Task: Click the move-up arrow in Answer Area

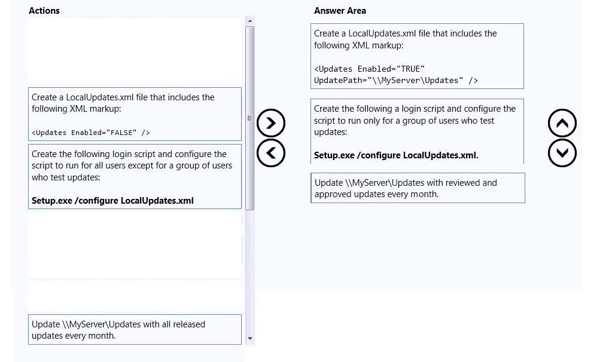Action: pyautogui.click(x=562, y=123)
